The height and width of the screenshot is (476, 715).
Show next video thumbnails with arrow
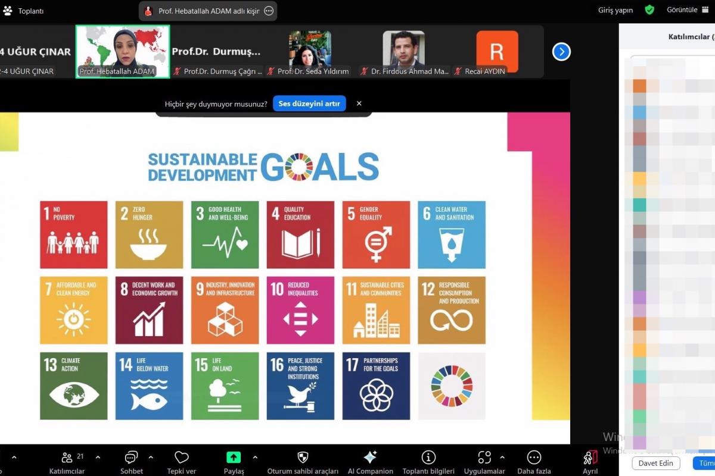561,52
